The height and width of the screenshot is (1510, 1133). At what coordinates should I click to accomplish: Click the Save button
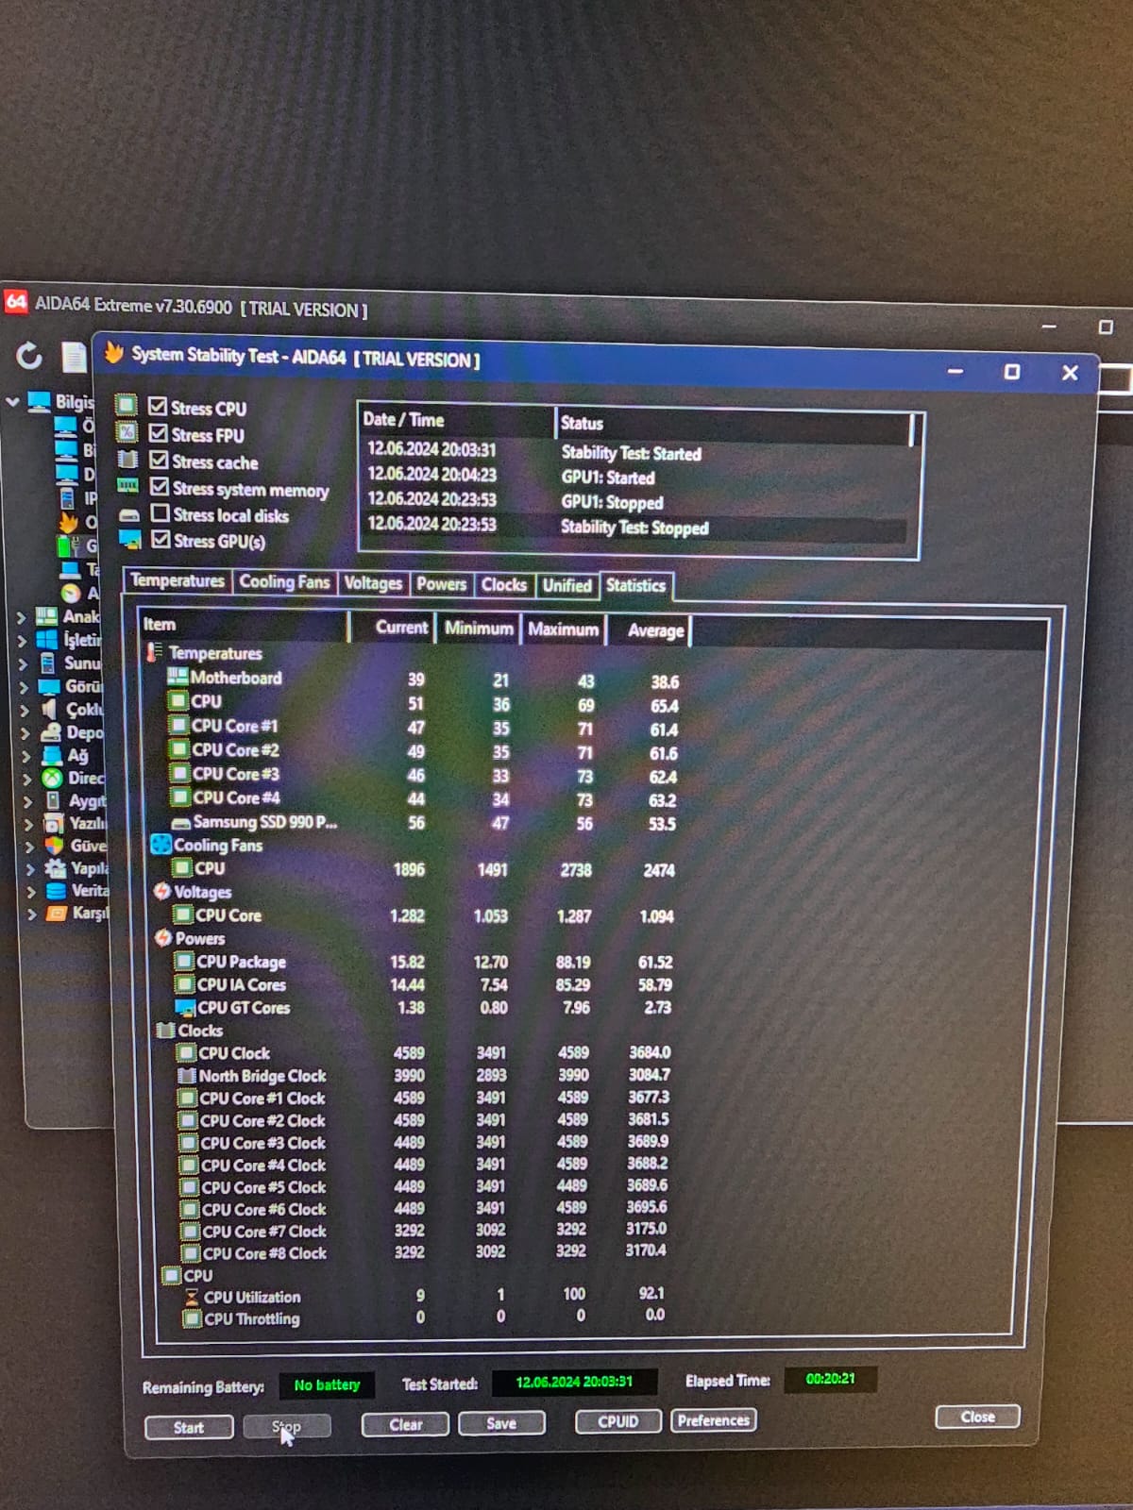coord(501,1423)
